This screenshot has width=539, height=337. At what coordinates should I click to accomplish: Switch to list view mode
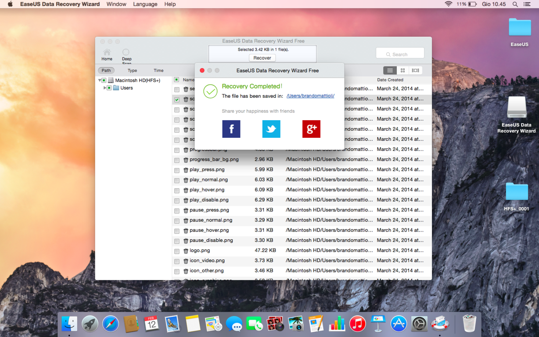[x=390, y=70]
